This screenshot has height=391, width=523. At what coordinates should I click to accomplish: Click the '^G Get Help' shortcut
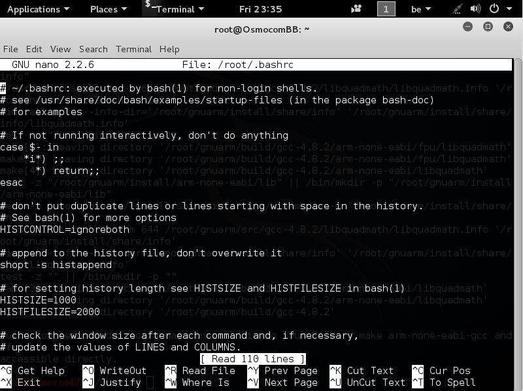[x=32, y=371]
